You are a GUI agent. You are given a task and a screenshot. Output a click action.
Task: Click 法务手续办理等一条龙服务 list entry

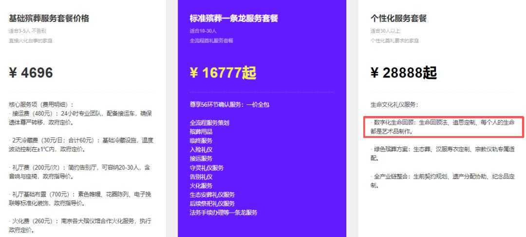224,213
